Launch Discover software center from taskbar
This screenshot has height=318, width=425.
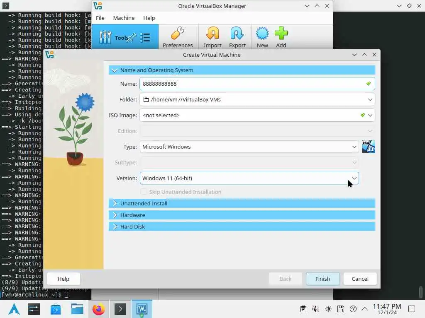(56, 309)
